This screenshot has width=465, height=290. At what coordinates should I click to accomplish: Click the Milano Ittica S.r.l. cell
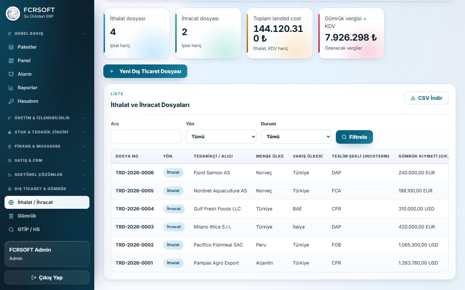(x=212, y=227)
